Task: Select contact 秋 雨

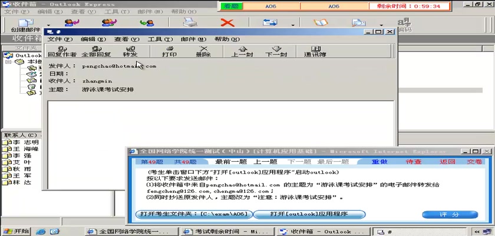Action: coord(17,169)
